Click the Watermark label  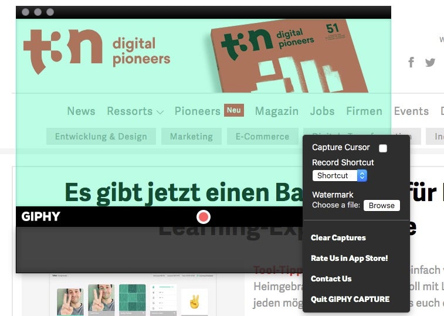pyautogui.click(x=333, y=195)
